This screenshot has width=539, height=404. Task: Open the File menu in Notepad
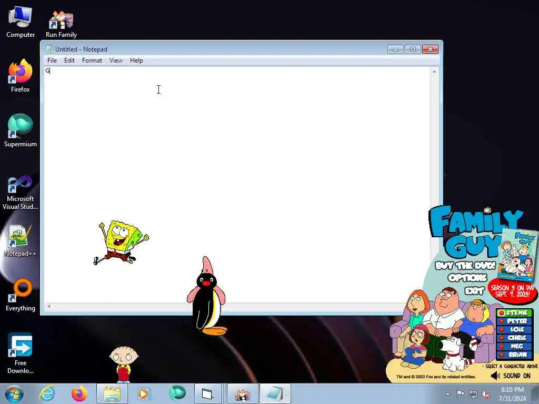pyautogui.click(x=52, y=60)
